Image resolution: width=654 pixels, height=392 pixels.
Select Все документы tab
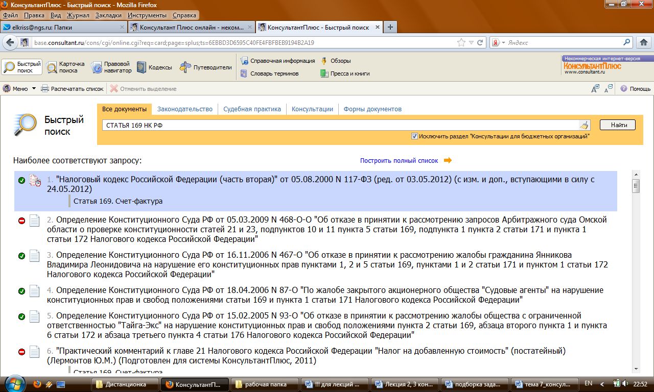(125, 109)
